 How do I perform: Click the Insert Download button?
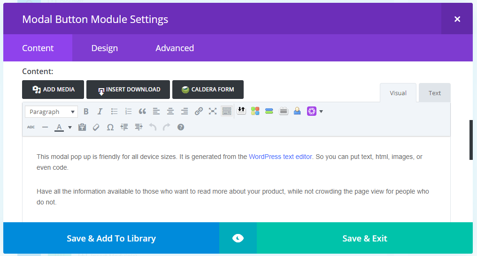click(128, 90)
